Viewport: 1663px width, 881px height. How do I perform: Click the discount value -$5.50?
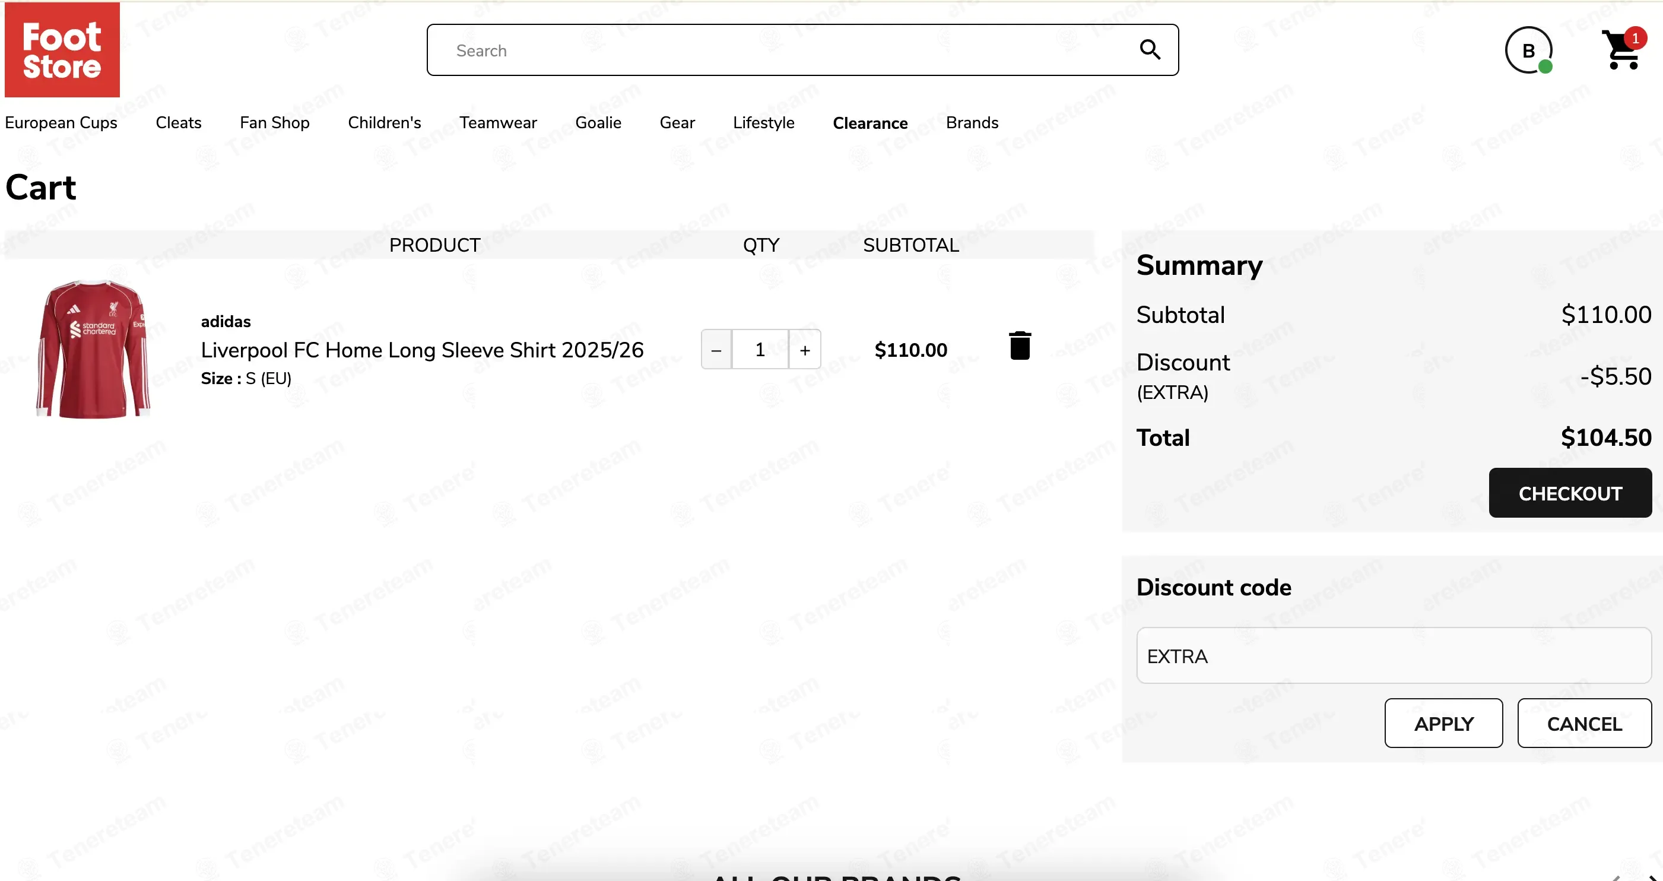point(1616,376)
